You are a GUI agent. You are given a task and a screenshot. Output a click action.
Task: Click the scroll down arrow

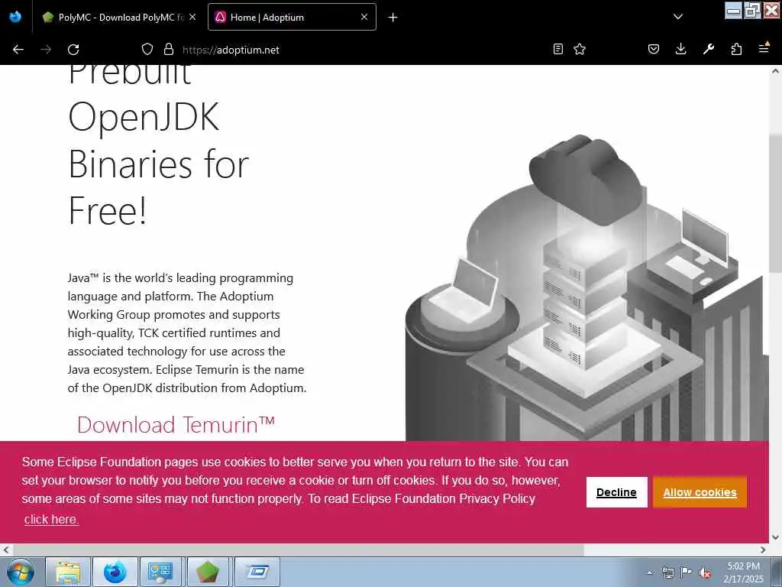(775, 537)
